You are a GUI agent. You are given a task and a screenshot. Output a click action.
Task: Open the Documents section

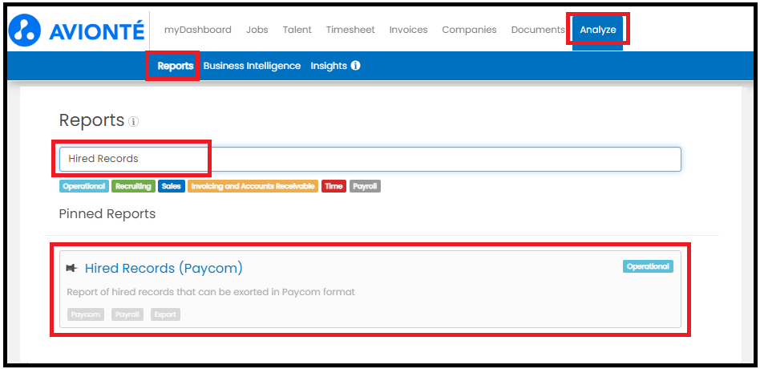(x=538, y=30)
